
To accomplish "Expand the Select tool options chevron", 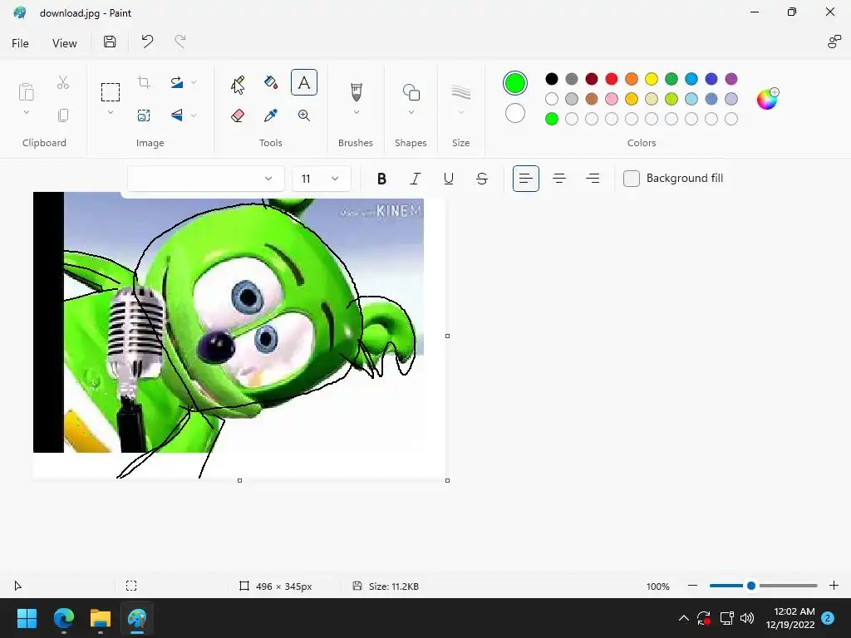I will pyautogui.click(x=111, y=112).
